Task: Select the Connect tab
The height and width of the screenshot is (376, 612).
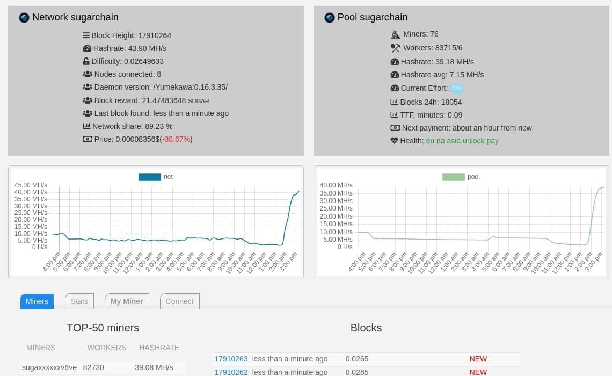Action: click(x=179, y=301)
